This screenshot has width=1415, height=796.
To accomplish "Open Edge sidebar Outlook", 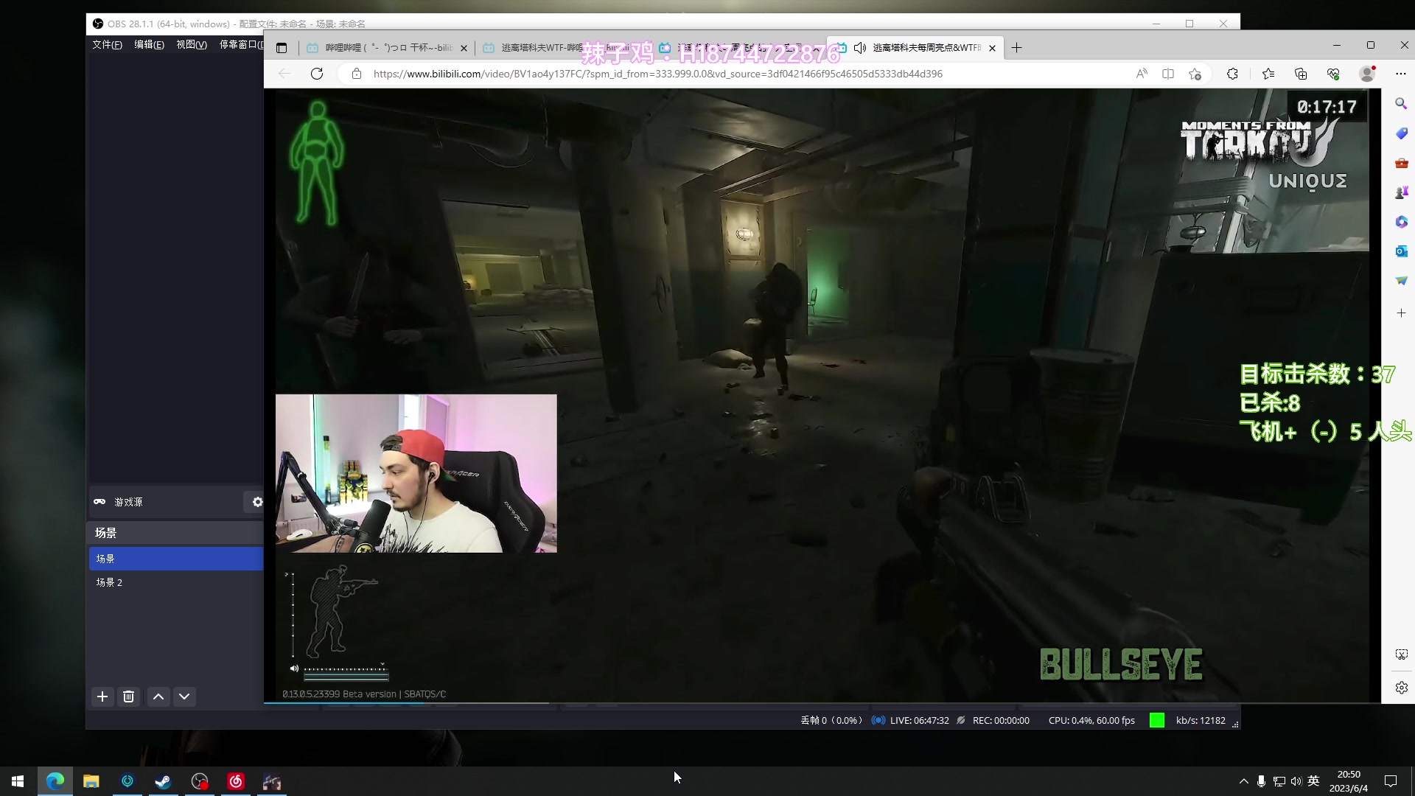I will click(1401, 251).
